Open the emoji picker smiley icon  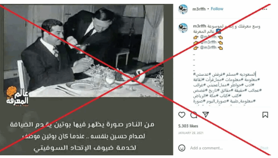pos(182,148)
